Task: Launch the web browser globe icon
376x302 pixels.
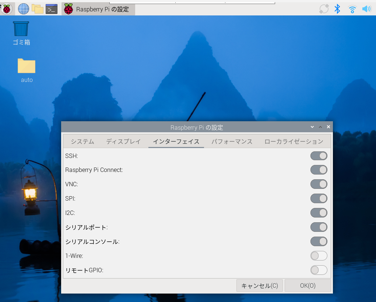Action: pos(24,9)
